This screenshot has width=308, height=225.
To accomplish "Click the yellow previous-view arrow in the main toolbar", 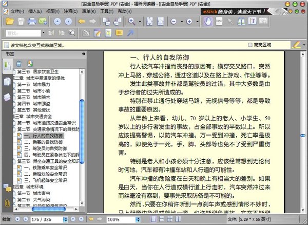I will (82, 21).
